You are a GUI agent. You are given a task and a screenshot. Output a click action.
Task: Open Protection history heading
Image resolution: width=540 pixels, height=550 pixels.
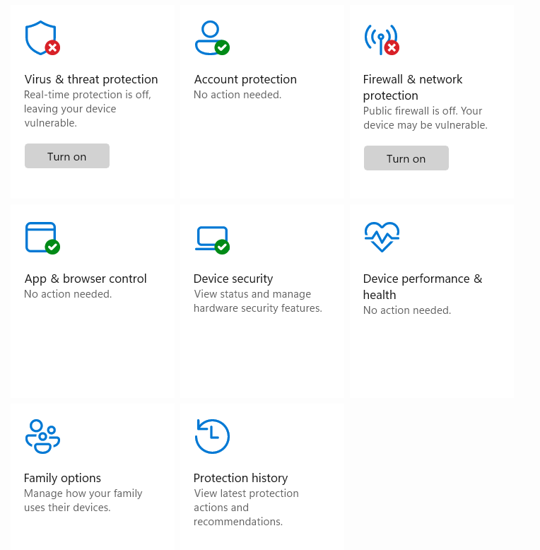[x=240, y=478]
